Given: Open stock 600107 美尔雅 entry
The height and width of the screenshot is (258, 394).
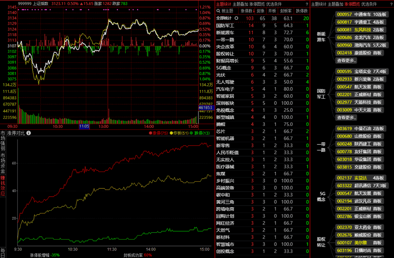Looking at the screenshot, I should click(360, 242).
